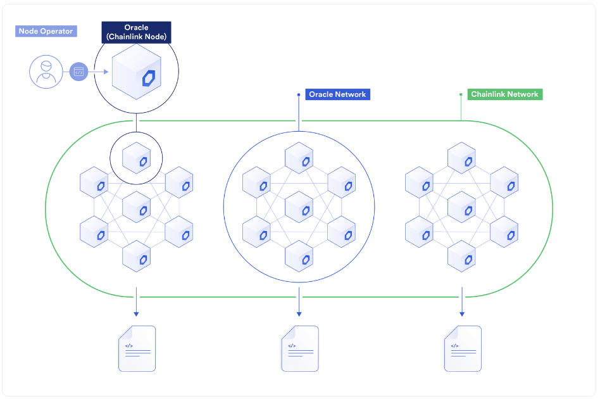
Task: Select the upper-right cube in the Oracle Network circle
Action: tap(341, 182)
